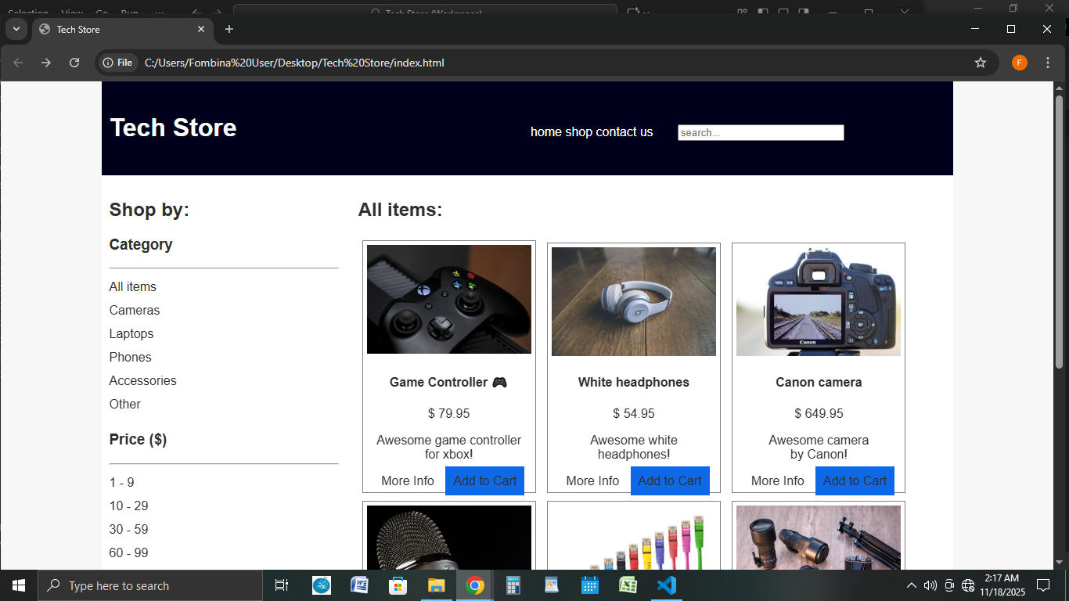Add Canon camera to cart

point(855,481)
